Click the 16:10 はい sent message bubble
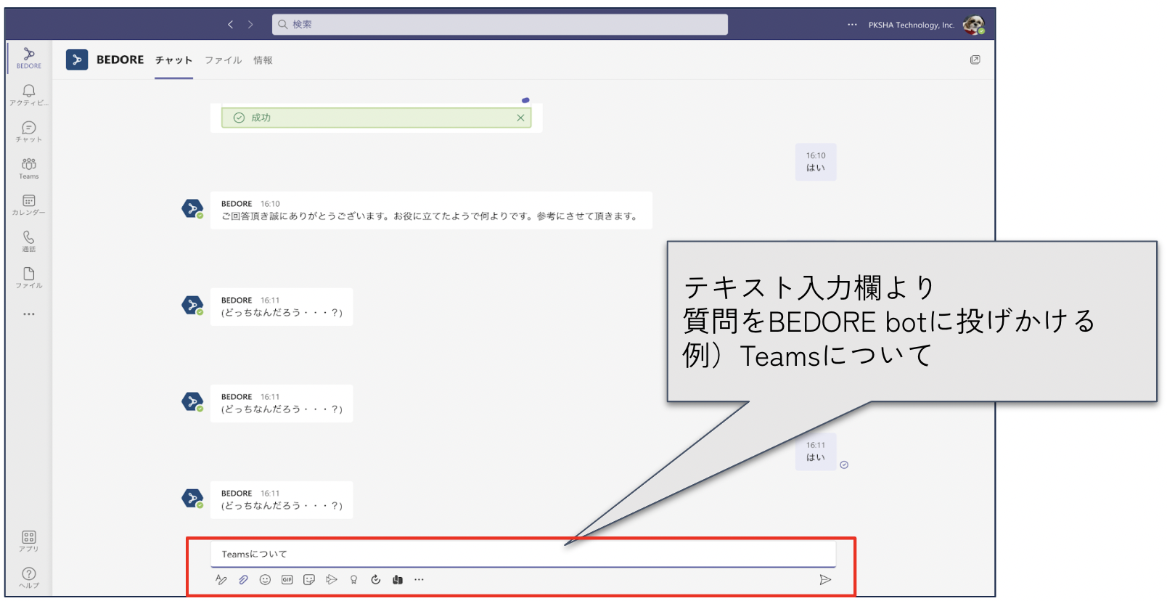1167x601 pixels. coord(816,162)
